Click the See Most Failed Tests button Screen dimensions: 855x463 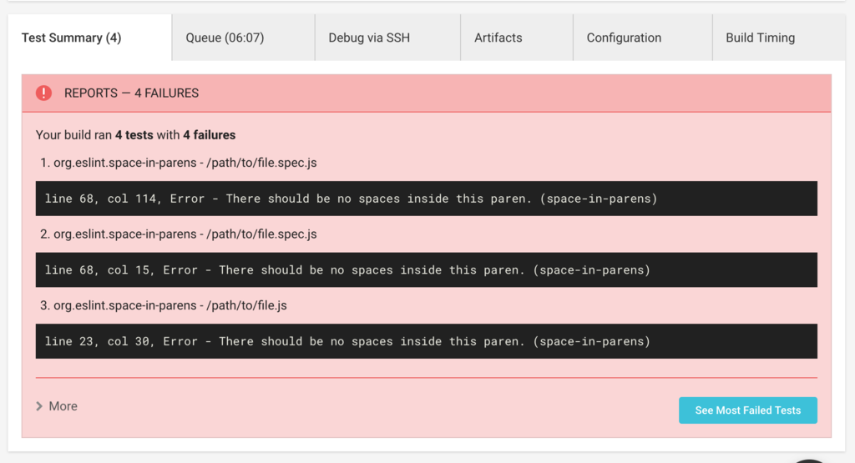coord(747,410)
